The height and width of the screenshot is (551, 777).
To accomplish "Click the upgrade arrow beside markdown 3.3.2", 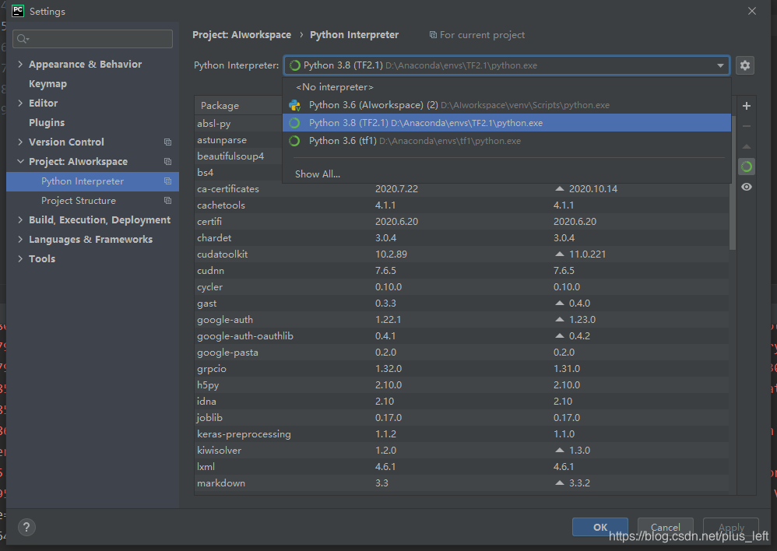I will tap(560, 483).
